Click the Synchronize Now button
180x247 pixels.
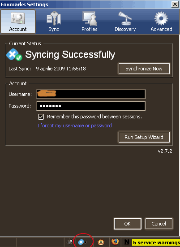[144, 69]
